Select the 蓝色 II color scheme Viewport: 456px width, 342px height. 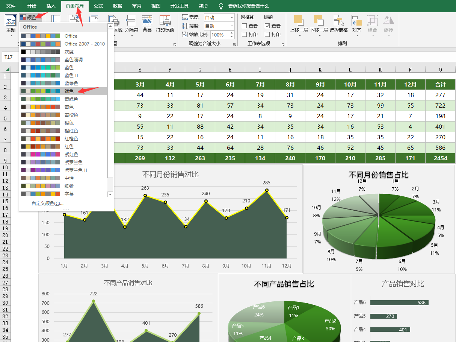(x=63, y=75)
